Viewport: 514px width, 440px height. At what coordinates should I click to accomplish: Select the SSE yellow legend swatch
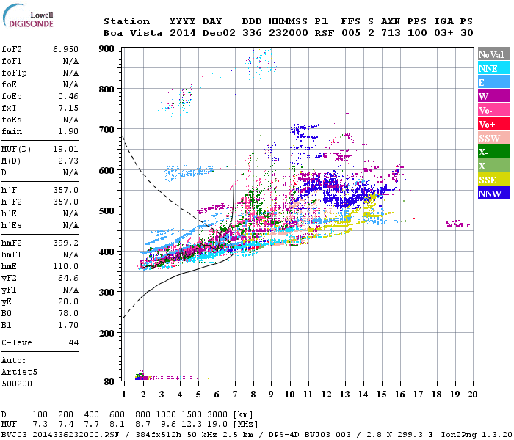(493, 180)
